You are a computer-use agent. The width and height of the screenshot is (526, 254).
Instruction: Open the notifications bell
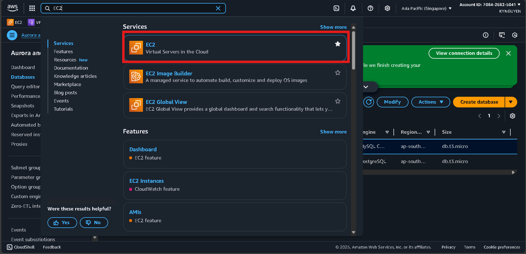tap(353, 8)
